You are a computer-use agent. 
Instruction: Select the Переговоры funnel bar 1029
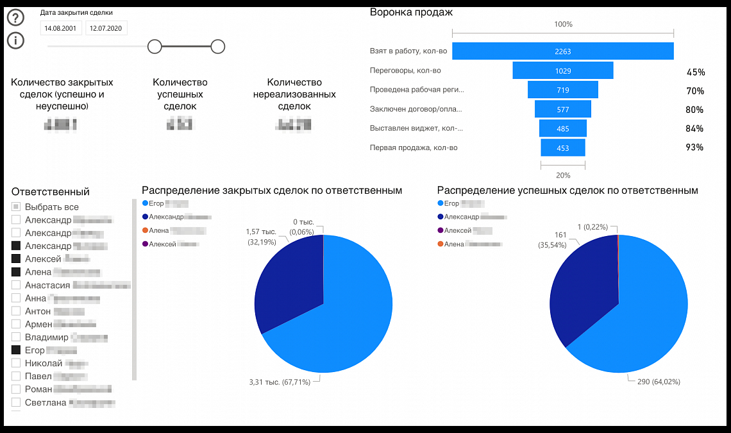(563, 71)
